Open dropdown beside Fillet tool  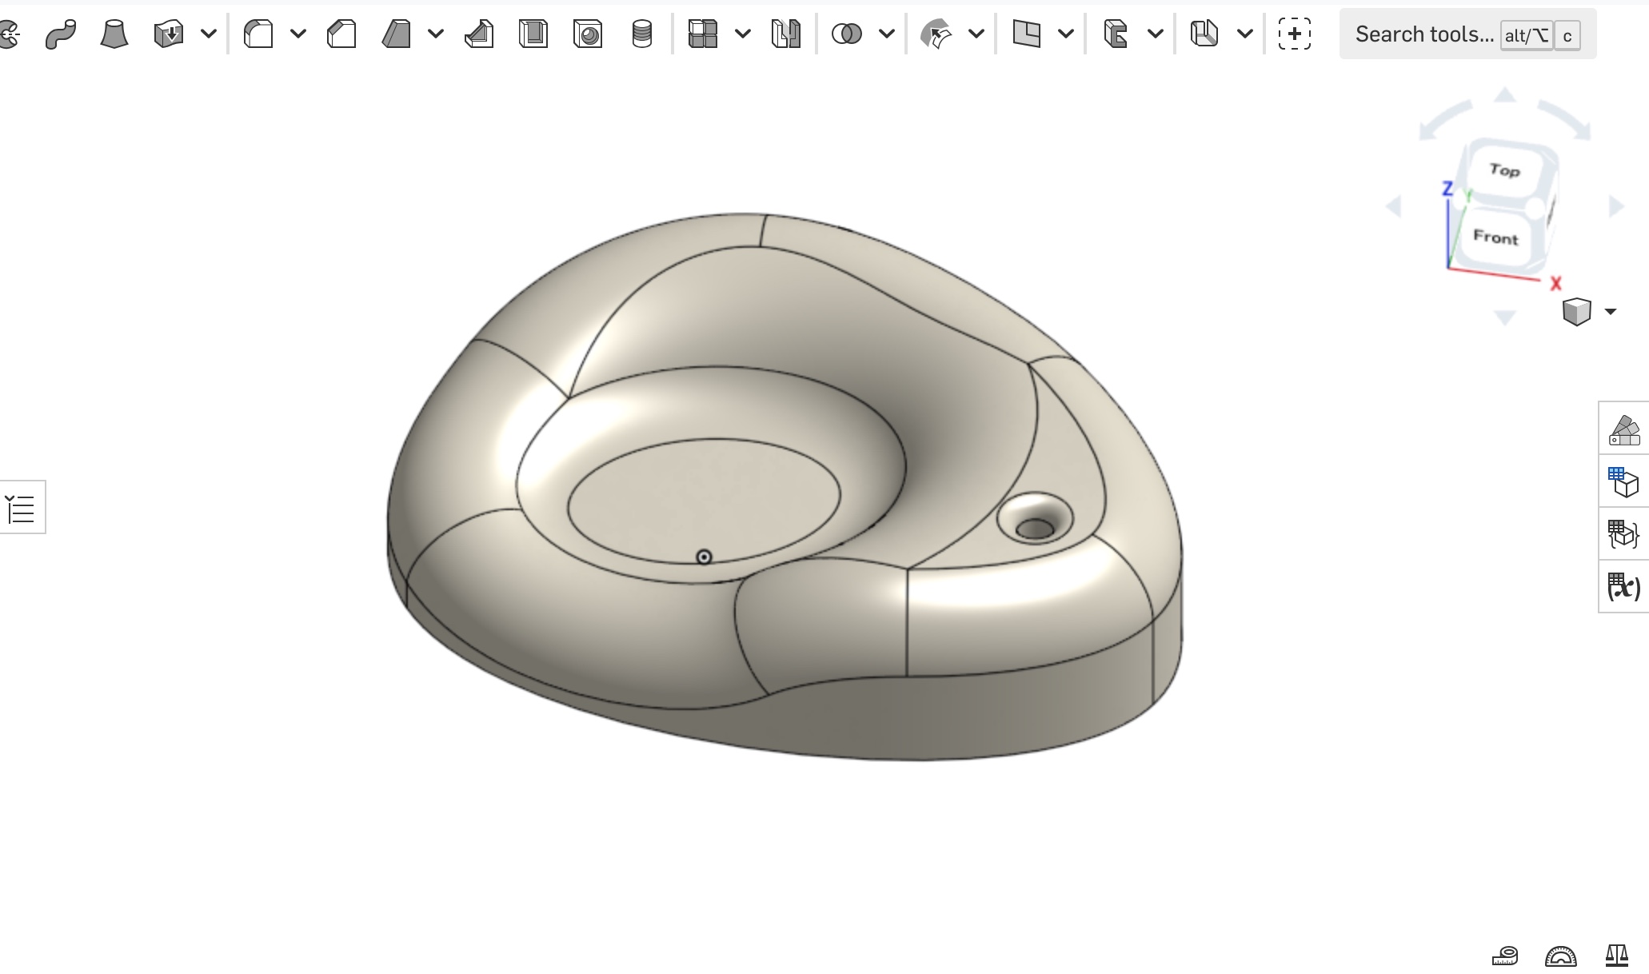point(298,34)
